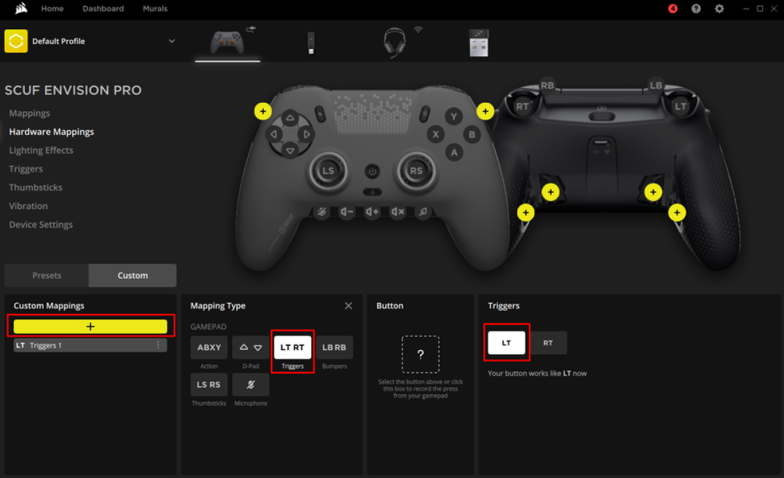Click the upper-left rear paddle plus marker
This screenshot has height=478, width=784.
tap(551, 192)
